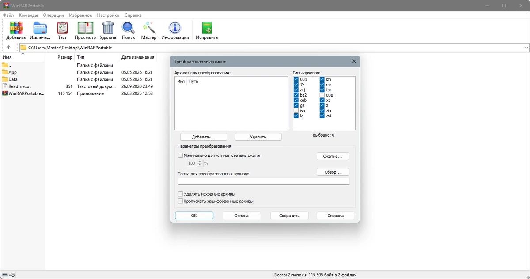Enable Минимально допустимая степень сжатия checkbox

point(180,156)
